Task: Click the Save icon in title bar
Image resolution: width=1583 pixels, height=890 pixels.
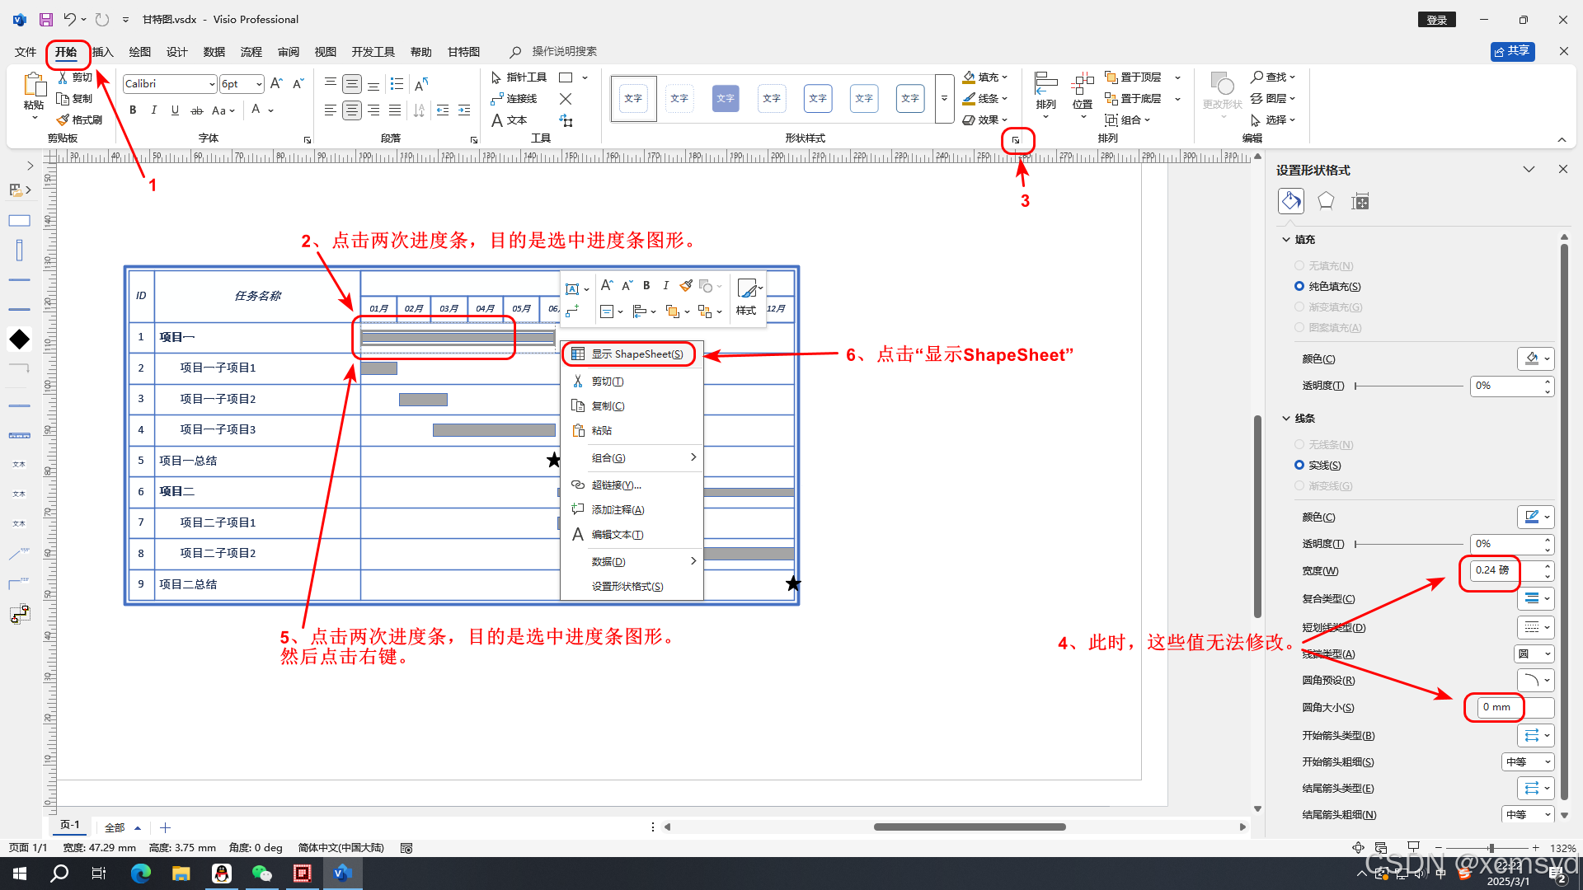Action: click(46, 19)
